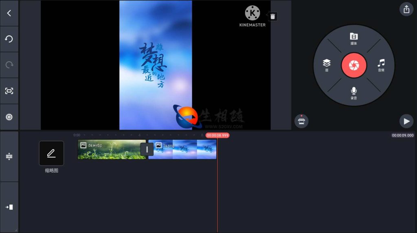Screen dimensions: 417x233
Task: Click the KineMaster logo watermark
Action: coord(252,16)
